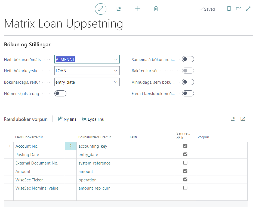Viewport: 259px width, 207px height.
Task: Uncheck the WiseSec Ticker row checkbox
Action: click(185, 180)
